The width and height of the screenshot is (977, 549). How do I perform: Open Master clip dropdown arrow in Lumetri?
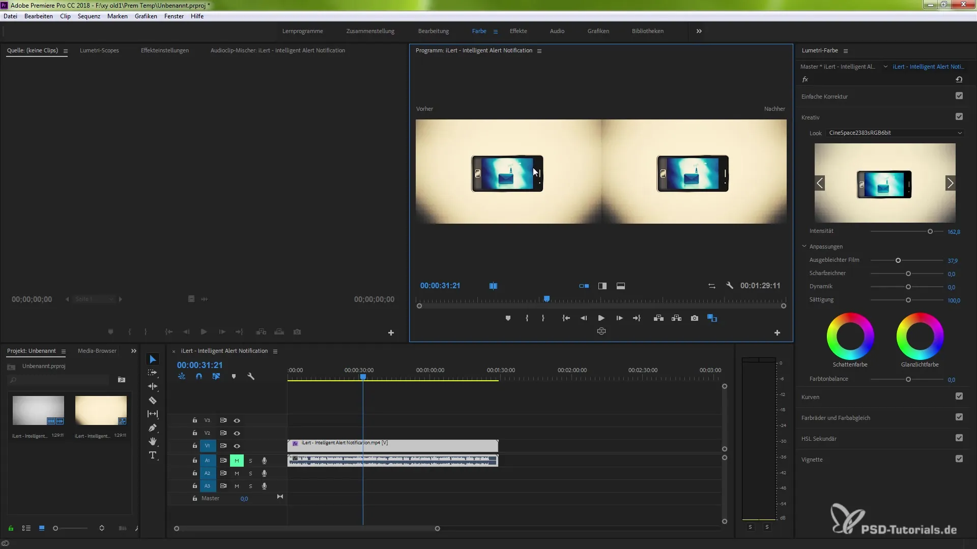885,67
